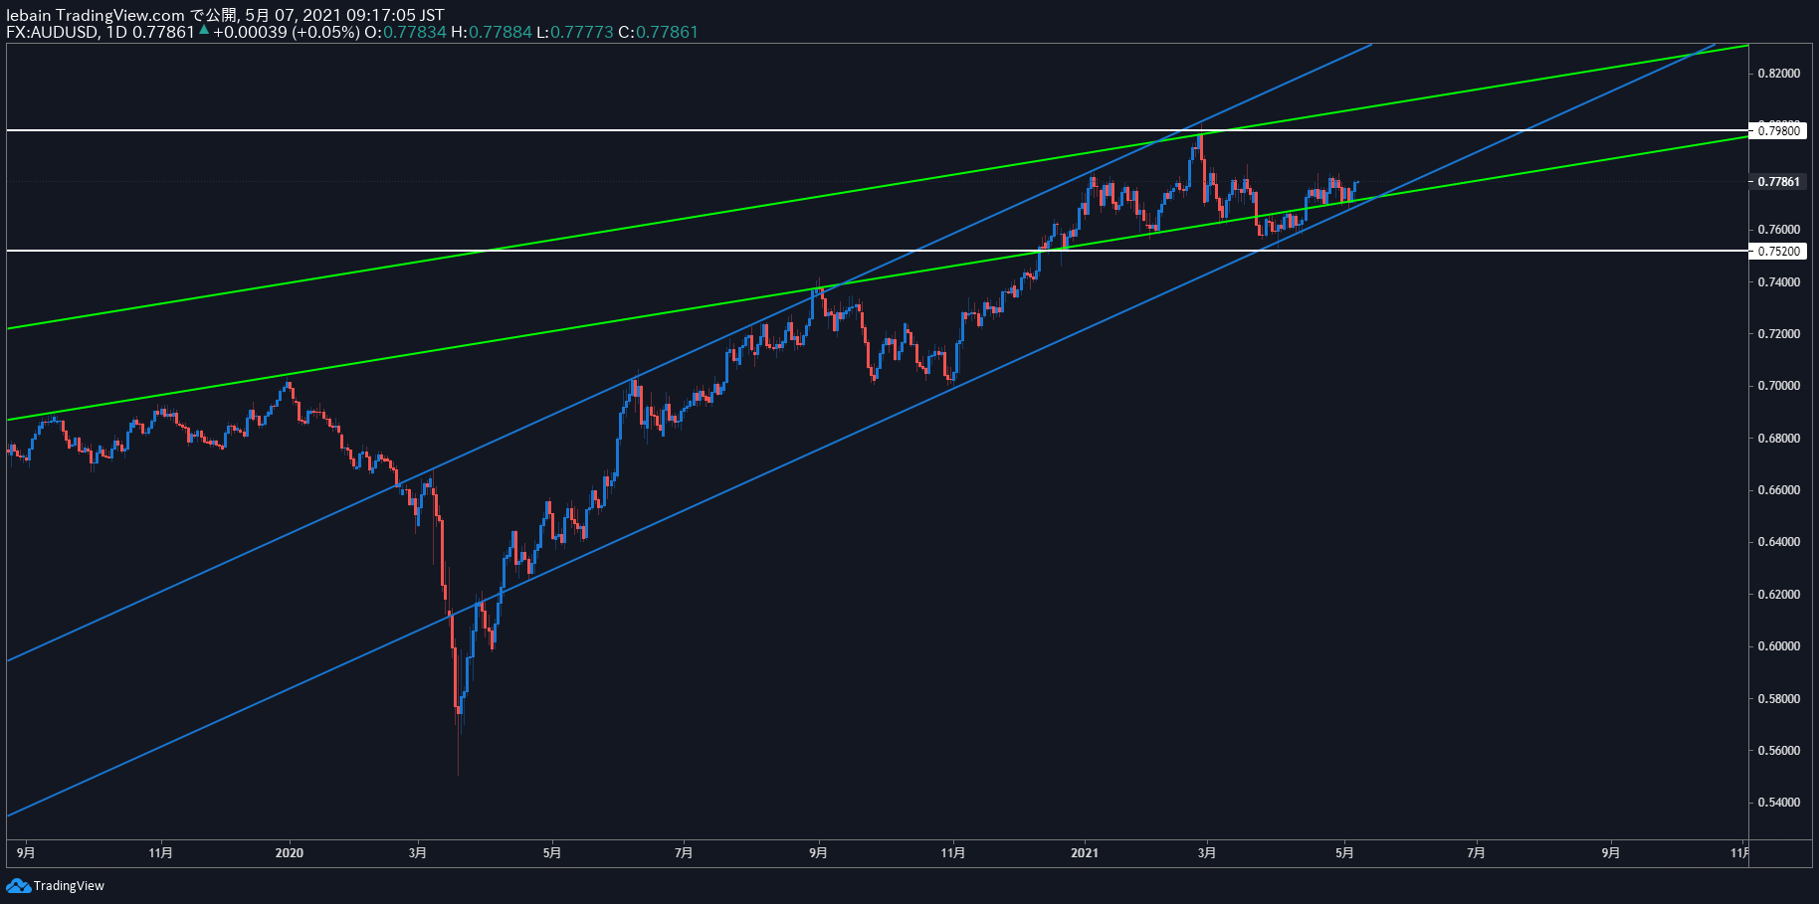
Task: Click the 0.62000 price axis label
Action: coord(1779,595)
